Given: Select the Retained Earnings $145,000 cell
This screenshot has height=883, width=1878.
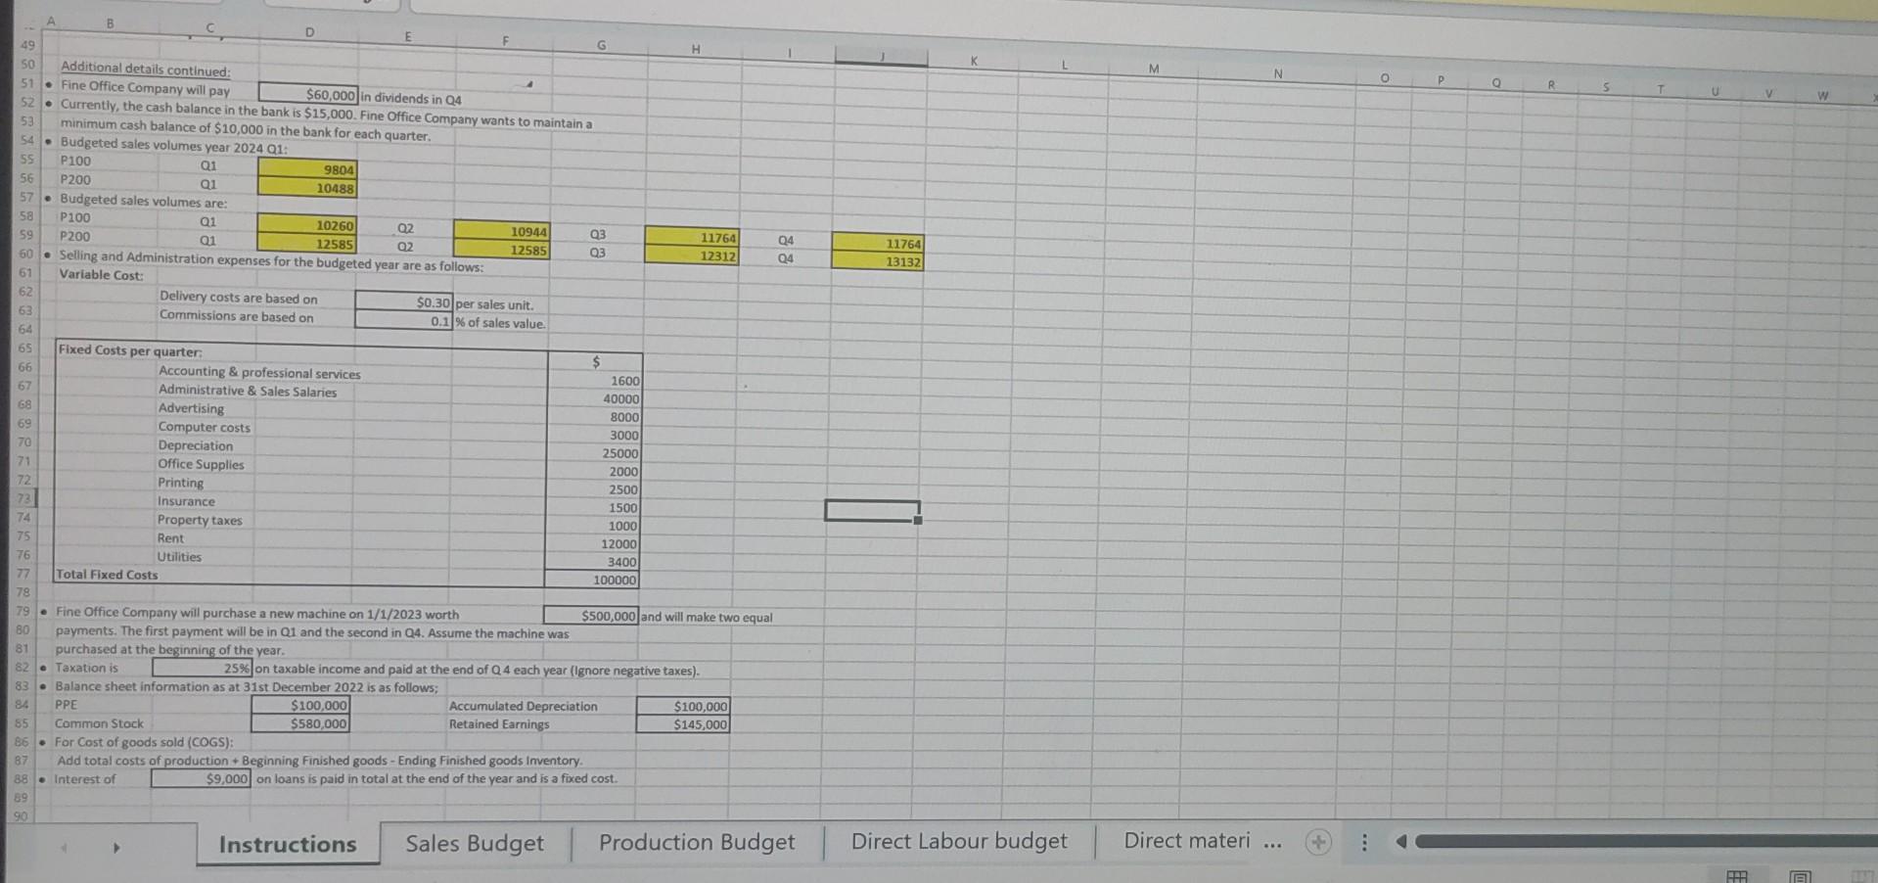Looking at the screenshot, I should click(x=683, y=724).
